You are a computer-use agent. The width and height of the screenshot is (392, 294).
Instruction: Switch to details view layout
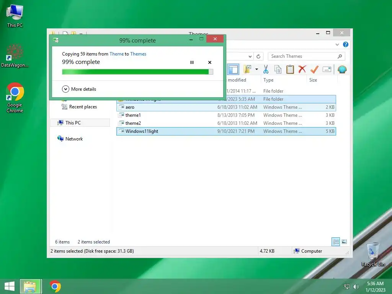coord(336,242)
